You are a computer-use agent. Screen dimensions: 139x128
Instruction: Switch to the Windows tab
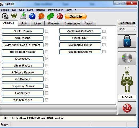click(54, 23)
